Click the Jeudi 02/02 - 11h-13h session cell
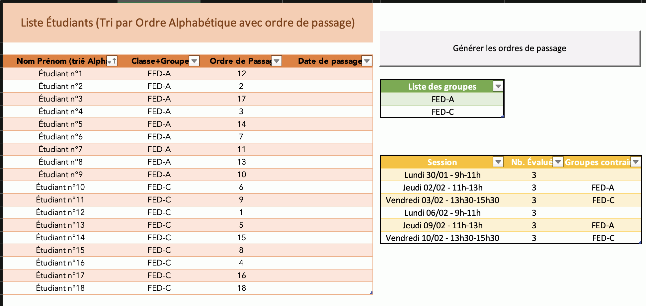Image resolution: width=646 pixels, height=306 pixels. (x=442, y=188)
